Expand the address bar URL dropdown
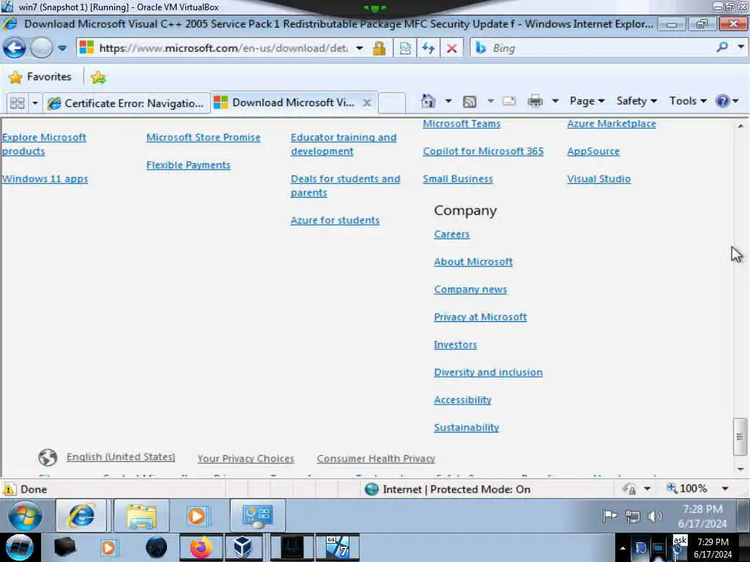 point(359,48)
